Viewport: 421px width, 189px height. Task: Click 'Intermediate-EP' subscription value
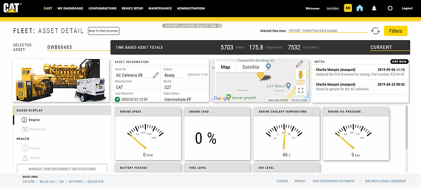click(x=177, y=99)
